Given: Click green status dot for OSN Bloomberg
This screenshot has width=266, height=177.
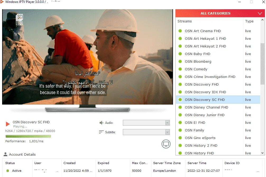Looking at the screenshot, I should pos(180,61).
